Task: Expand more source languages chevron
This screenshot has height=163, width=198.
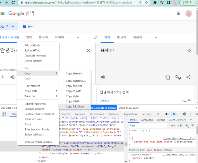Action: (78, 38)
